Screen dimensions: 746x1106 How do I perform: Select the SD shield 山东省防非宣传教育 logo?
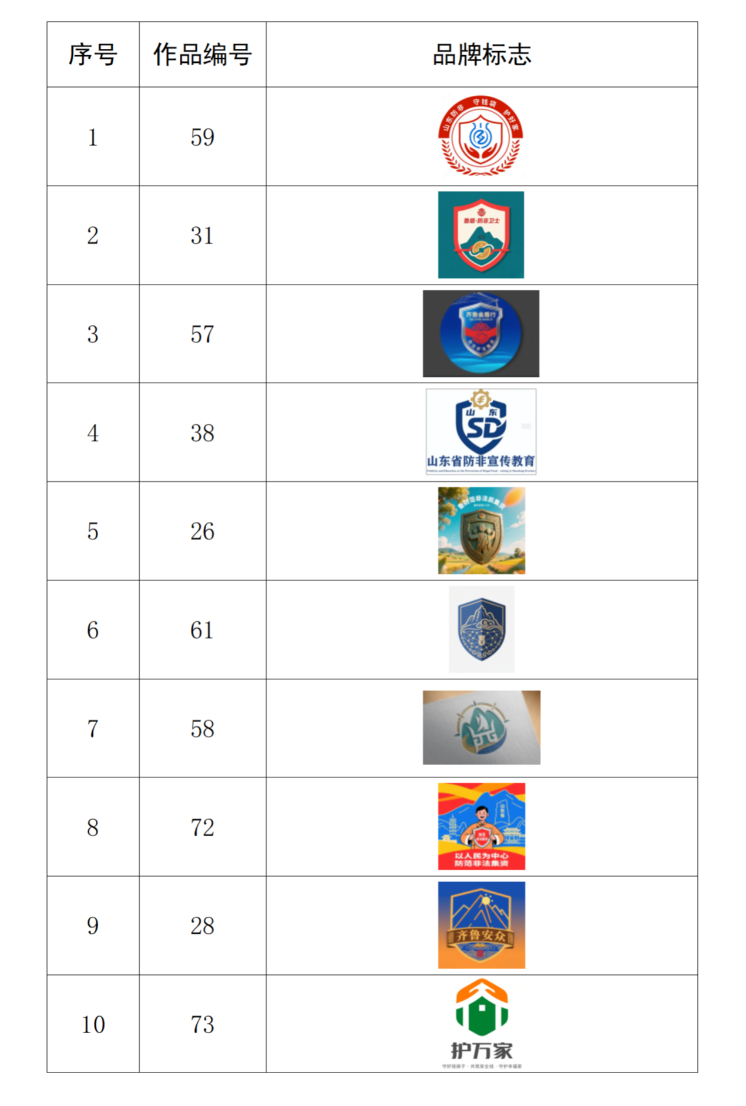480,431
